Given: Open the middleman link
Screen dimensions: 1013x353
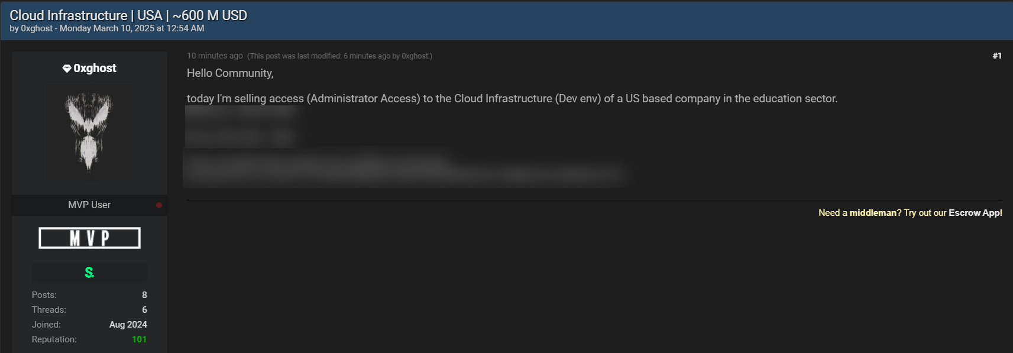Looking at the screenshot, I should click(873, 213).
